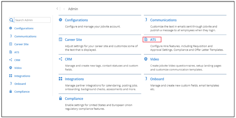Image resolution: width=236 pixels, height=118 pixels.
Task: Click the ATS document icon in main panel
Action: tap(146, 40)
